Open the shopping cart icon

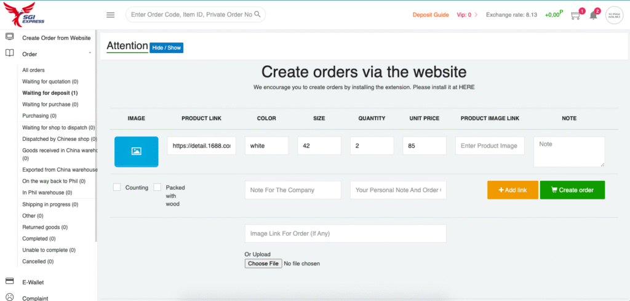576,15
